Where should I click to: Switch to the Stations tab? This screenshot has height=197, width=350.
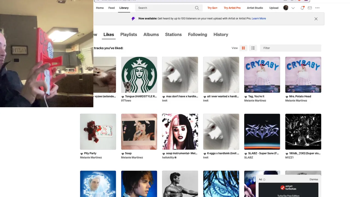tap(173, 34)
